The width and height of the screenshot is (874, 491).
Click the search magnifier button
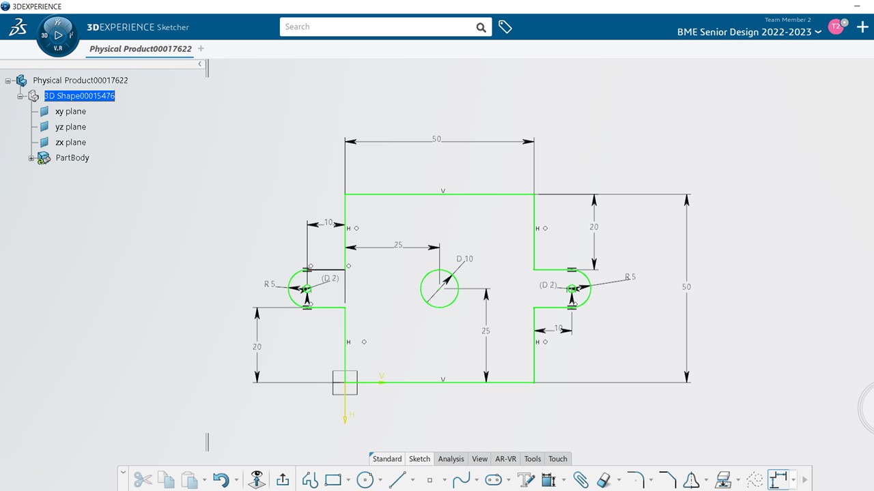point(481,27)
